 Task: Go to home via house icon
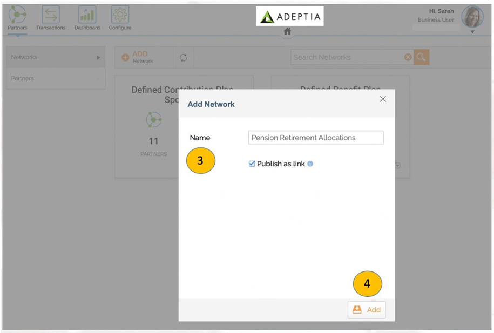(x=287, y=31)
